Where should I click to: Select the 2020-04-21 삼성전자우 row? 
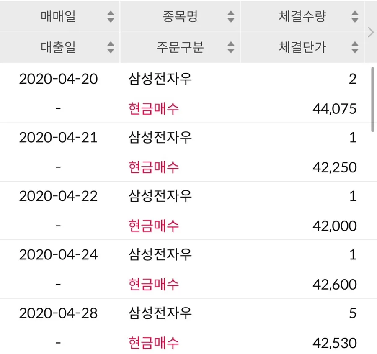(183, 152)
